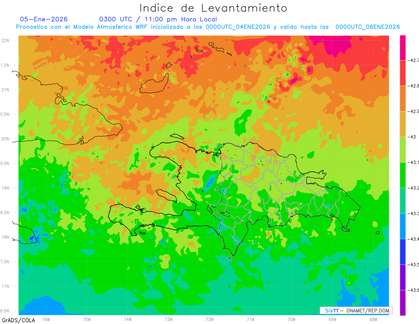
Task: Click the "22N" latitude label
Action: pyautogui.click(x=6, y=41)
